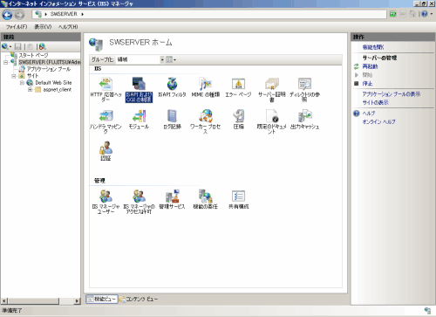The height and width of the screenshot is (317, 436).
Task: Click the 機能を開く action link
Action: click(x=373, y=47)
